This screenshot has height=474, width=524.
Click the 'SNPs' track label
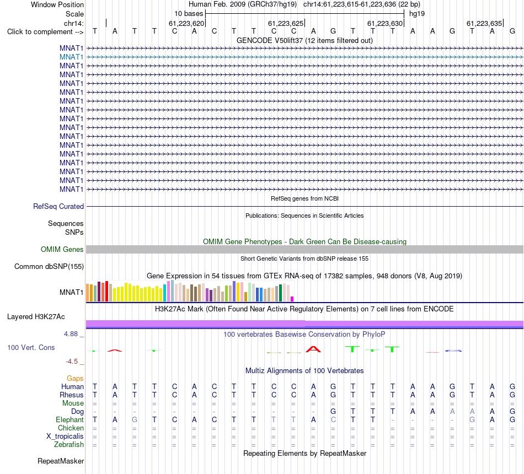pos(74,232)
